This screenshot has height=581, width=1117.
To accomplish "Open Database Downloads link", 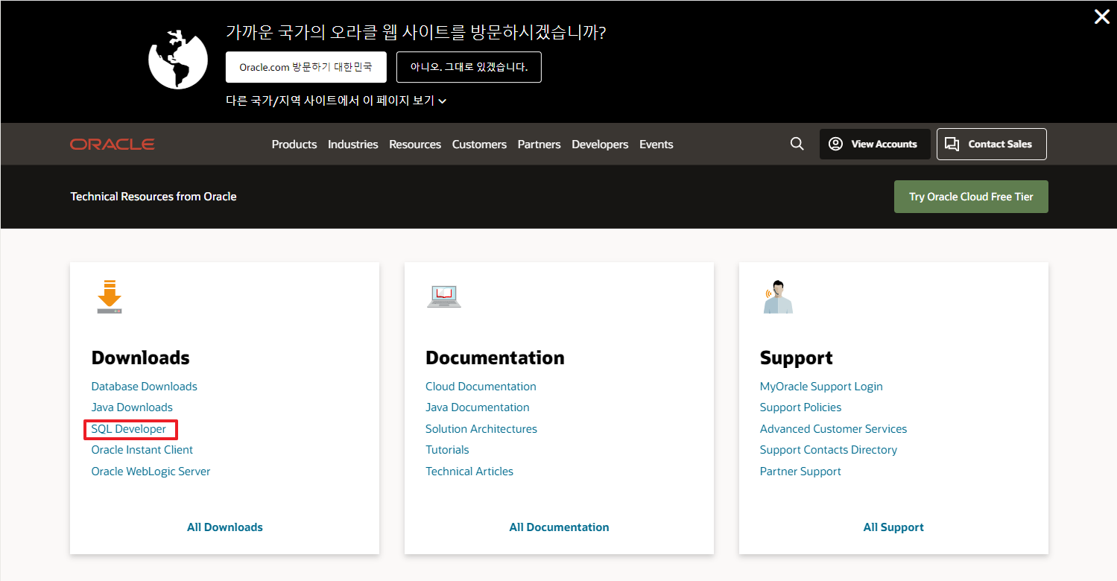I will coord(144,387).
